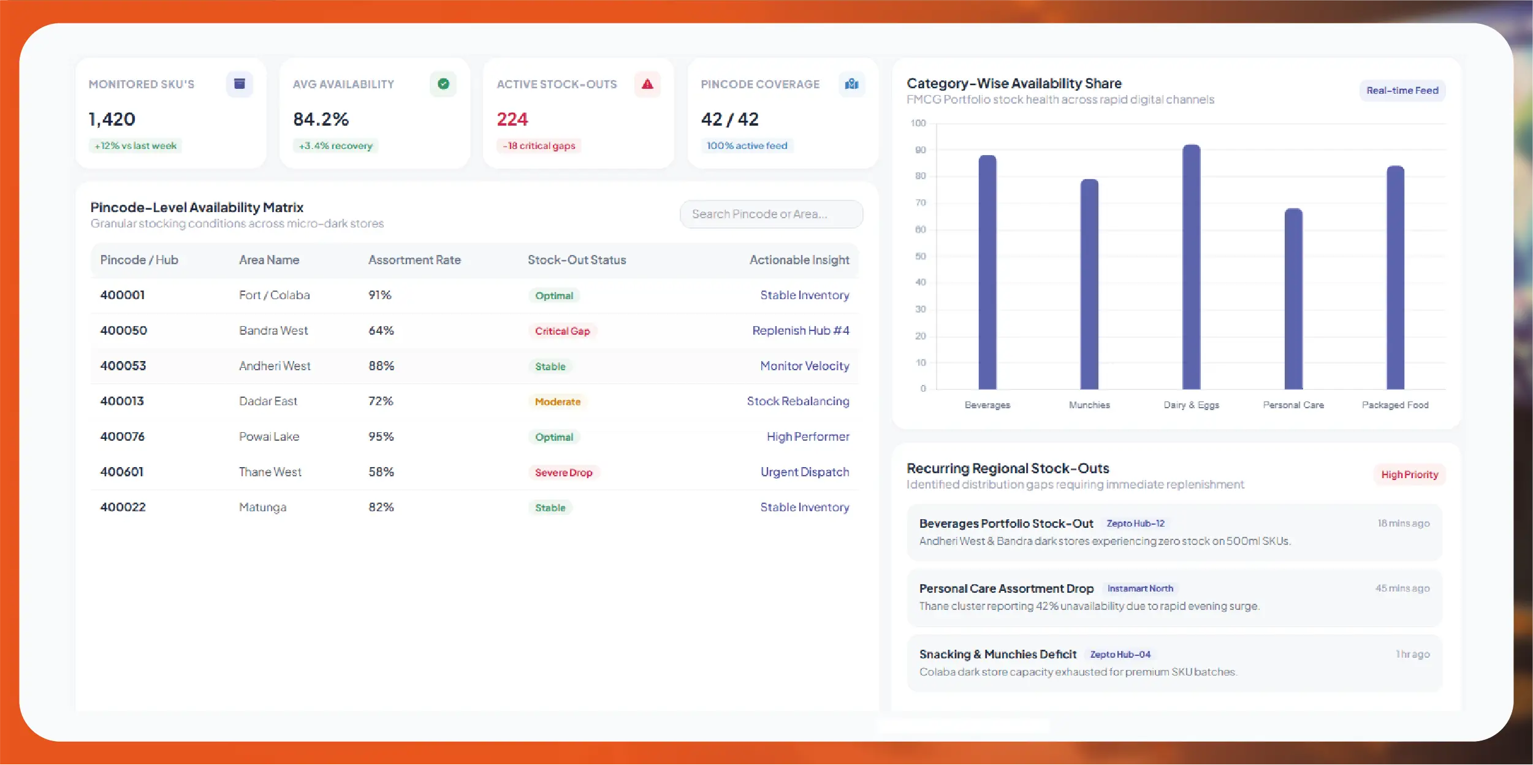Open the Urgent Dispatch insight link

click(804, 472)
